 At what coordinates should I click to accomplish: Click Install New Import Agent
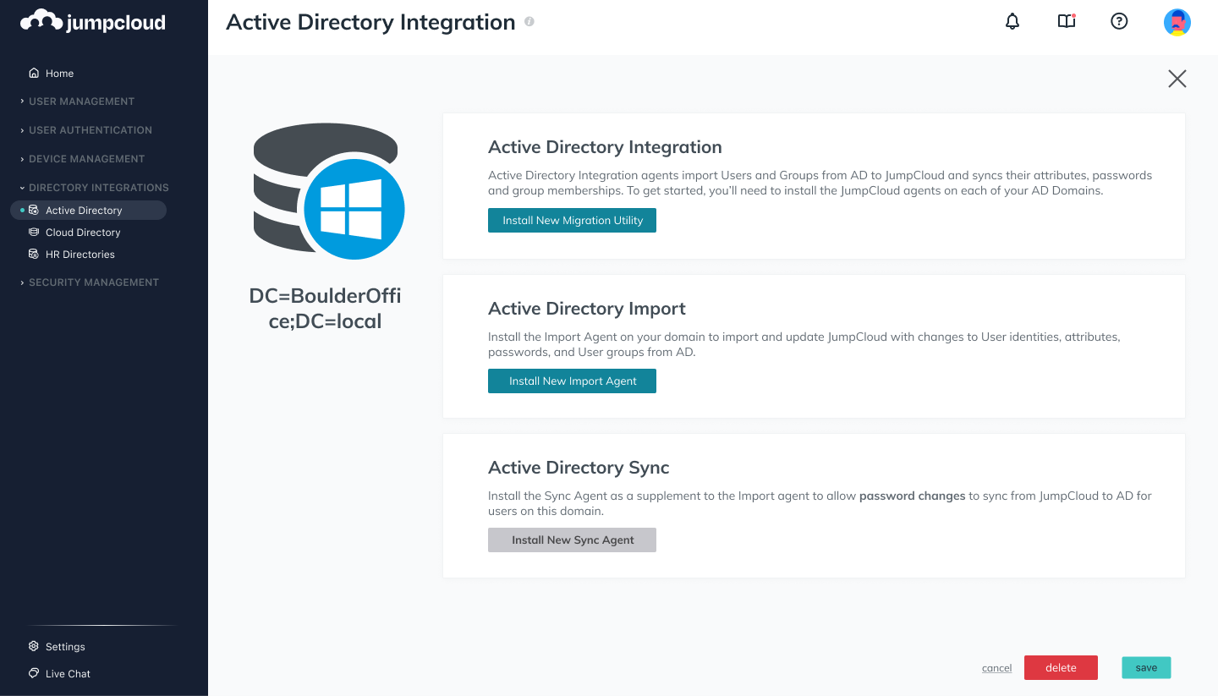click(572, 381)
